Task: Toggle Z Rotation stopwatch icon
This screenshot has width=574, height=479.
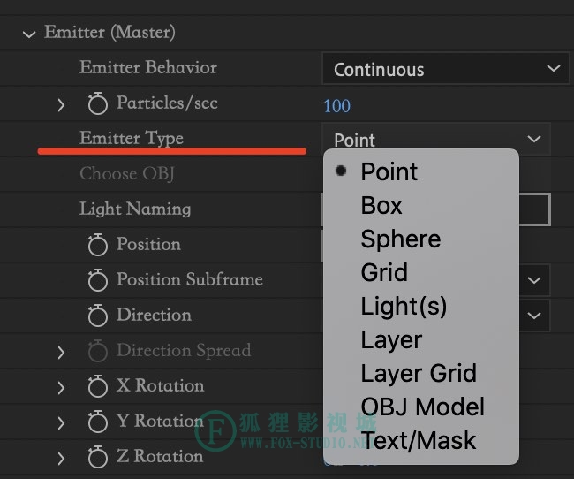Action: tap(98, 457)
